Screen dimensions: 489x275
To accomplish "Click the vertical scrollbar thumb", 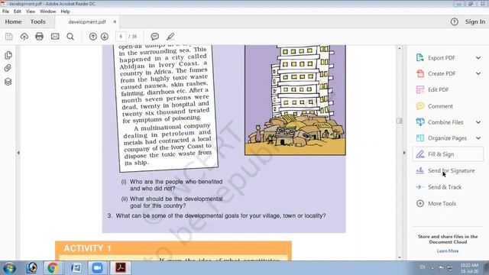I will coord(399,121).
